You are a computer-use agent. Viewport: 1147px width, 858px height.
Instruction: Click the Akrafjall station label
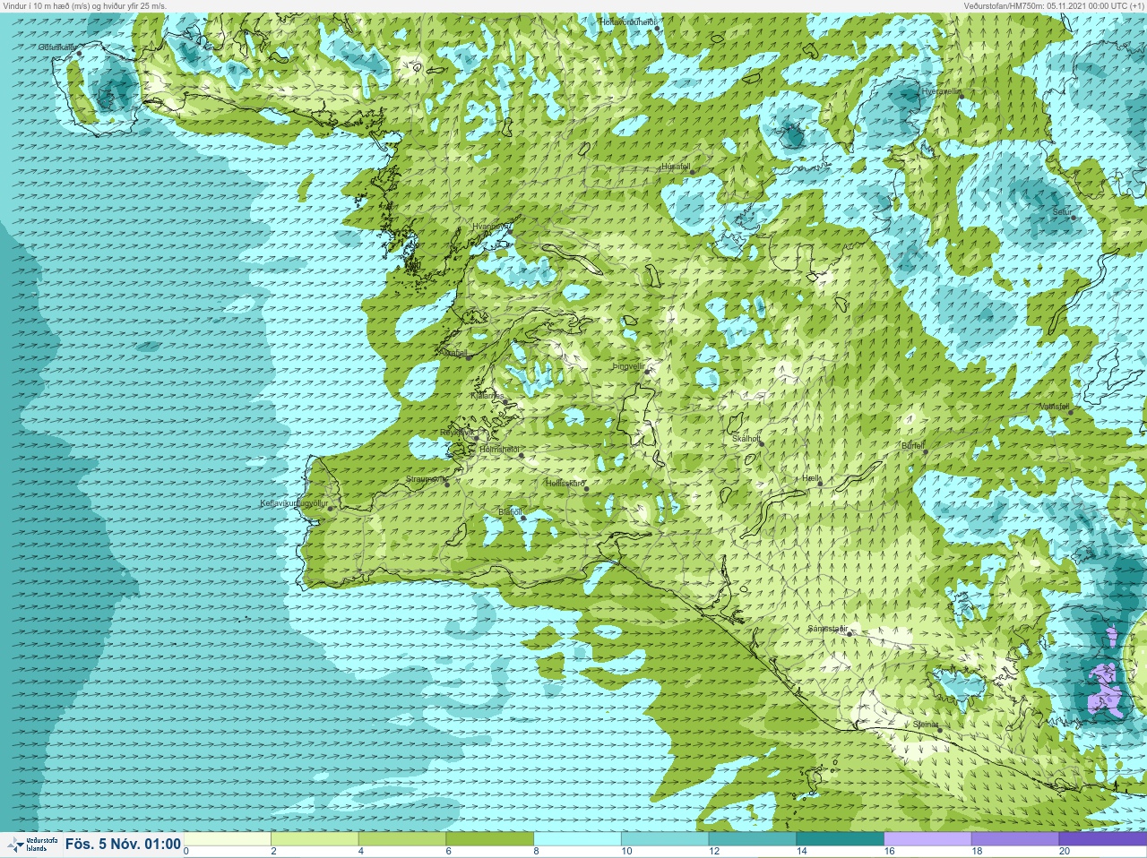[x=455, y=353]
